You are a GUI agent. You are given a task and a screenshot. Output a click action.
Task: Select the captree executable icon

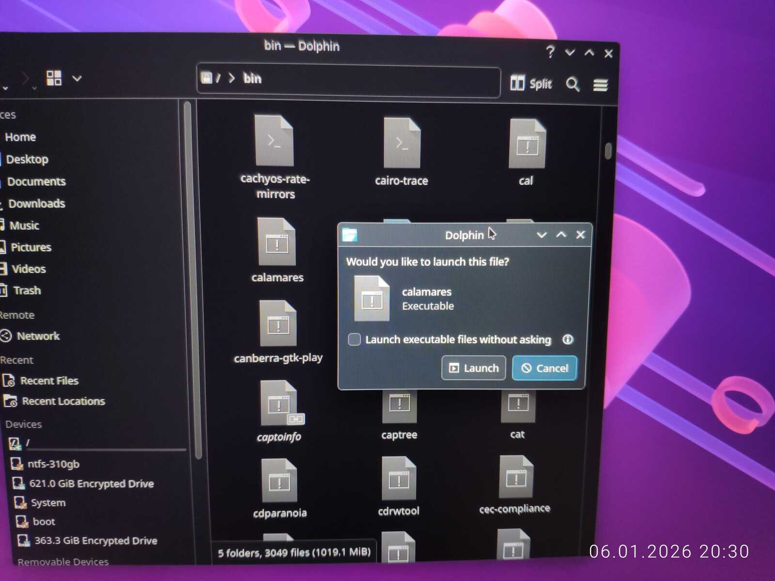[399, 406]
